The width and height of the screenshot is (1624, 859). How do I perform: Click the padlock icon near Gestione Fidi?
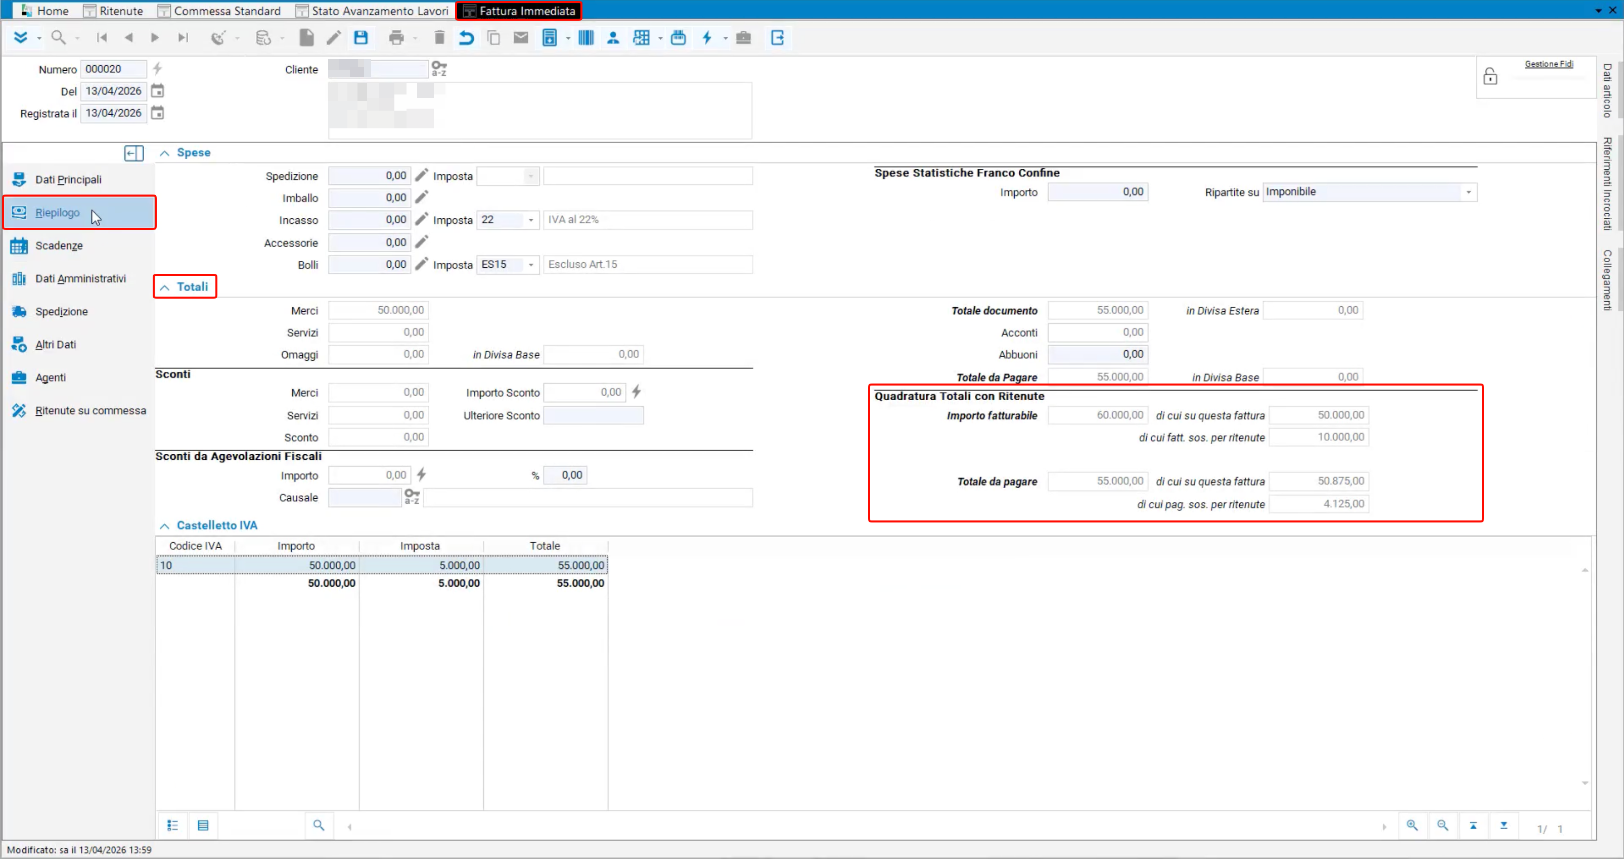coord(1490,77)
